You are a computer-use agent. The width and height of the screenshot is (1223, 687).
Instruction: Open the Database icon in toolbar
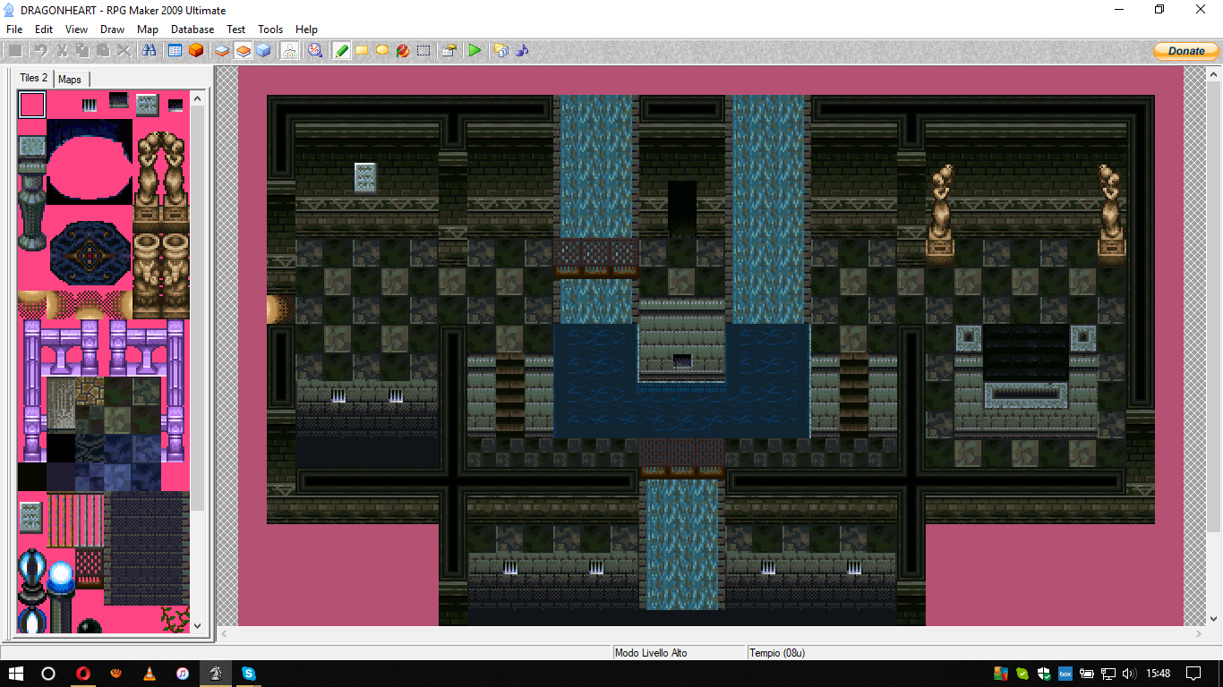point(175,51)
